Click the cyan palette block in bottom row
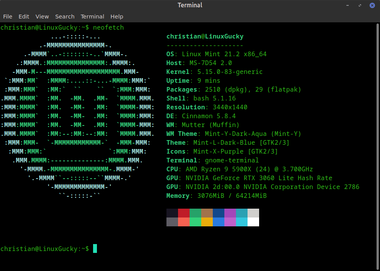The width and height of the screenshot is (380, 271). click(x=242, y=222)
